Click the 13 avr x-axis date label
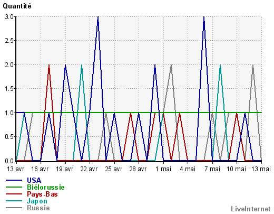Viewport: 274px width, 214px height. tap(16, 169)
